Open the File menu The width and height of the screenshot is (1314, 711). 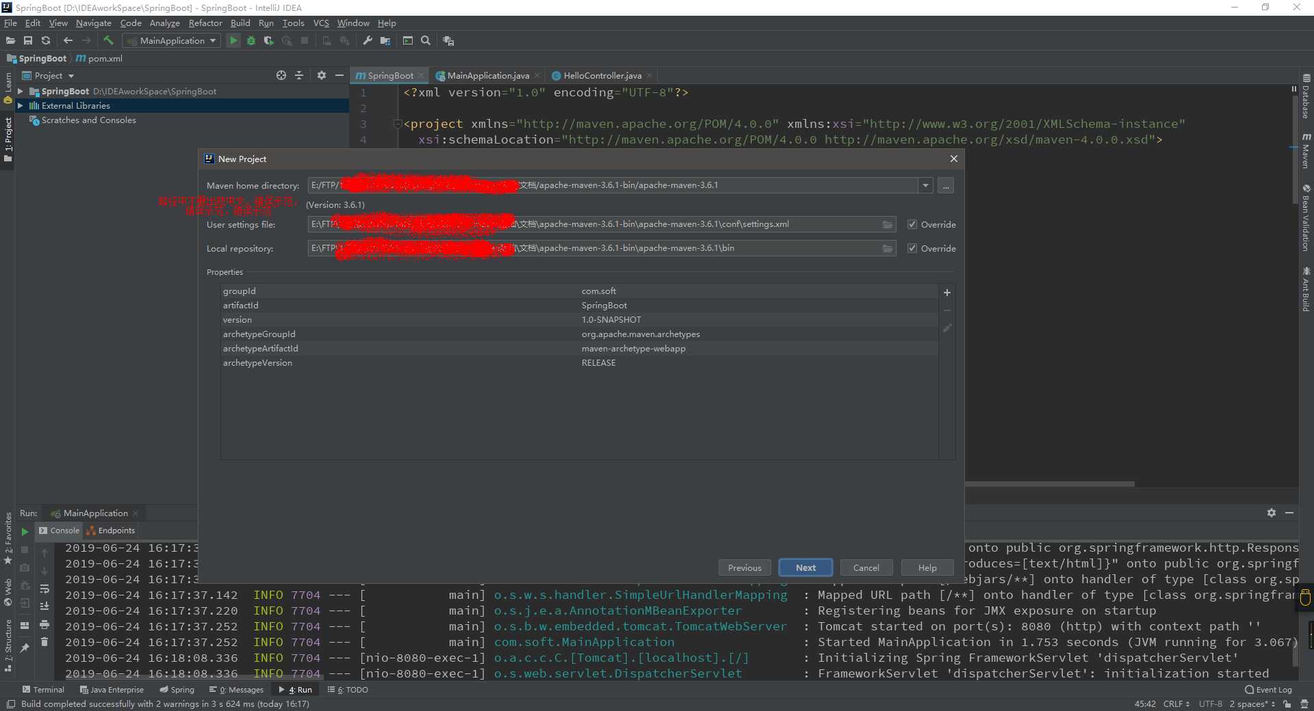(x=10, y=23)
